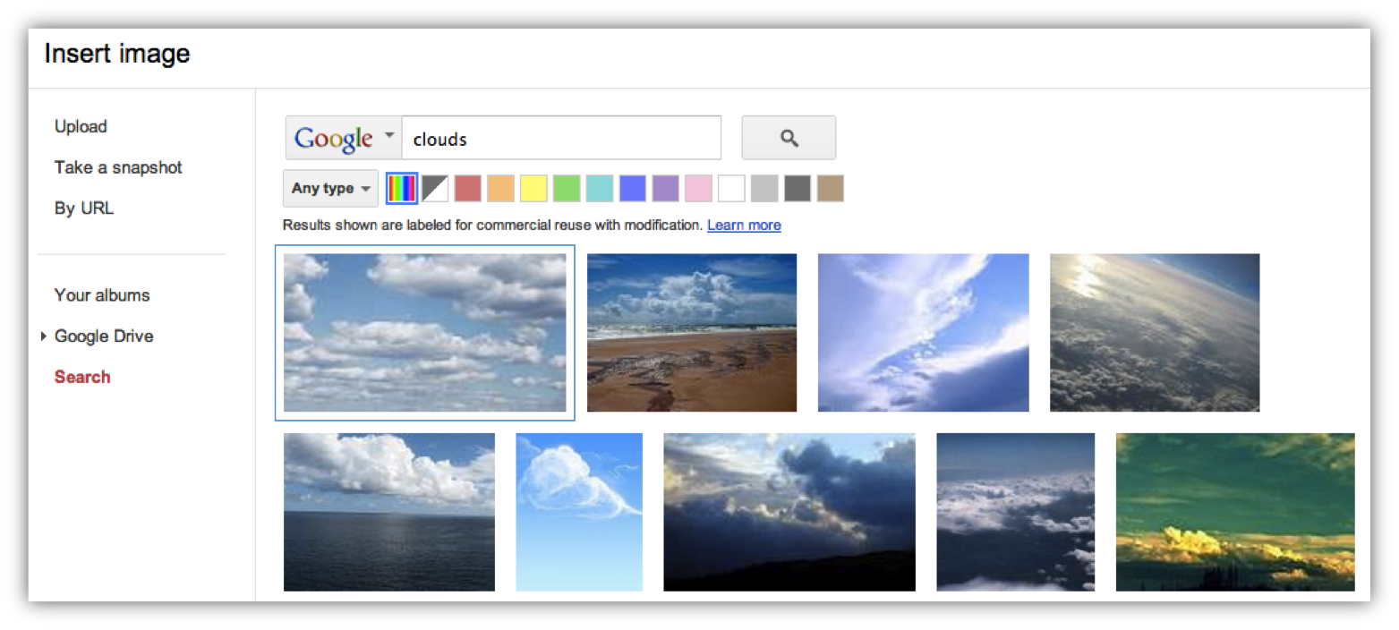
Task: Select the dark storm clouds thumbnail
Action: click(789, 513)
